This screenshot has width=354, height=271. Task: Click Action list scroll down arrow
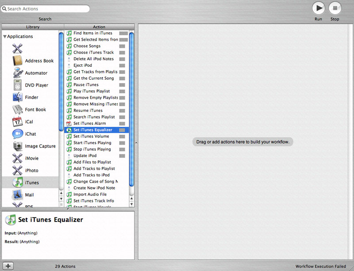coord(131,204)
